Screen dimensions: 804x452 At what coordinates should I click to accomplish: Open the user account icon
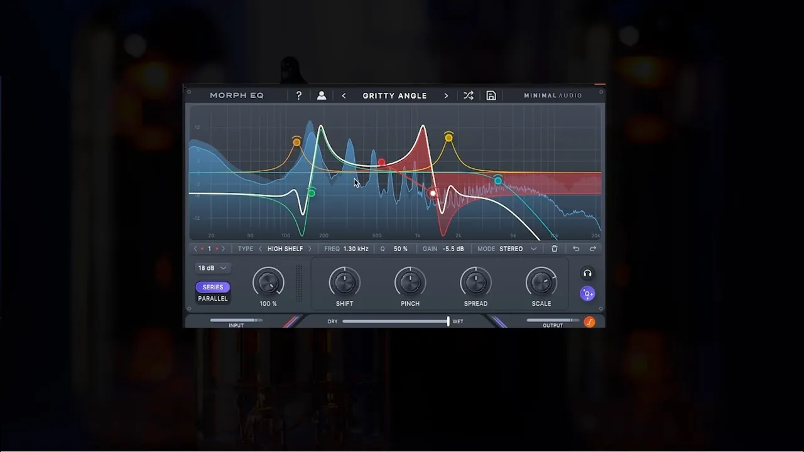(321, 95)
